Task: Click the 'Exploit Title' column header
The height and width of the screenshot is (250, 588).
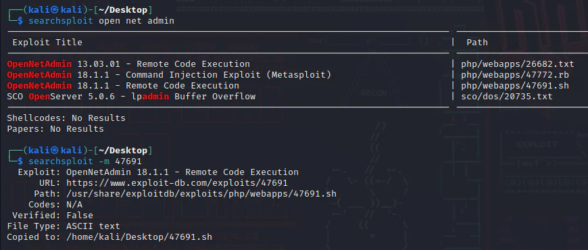Action: click(x=47, y=43)
